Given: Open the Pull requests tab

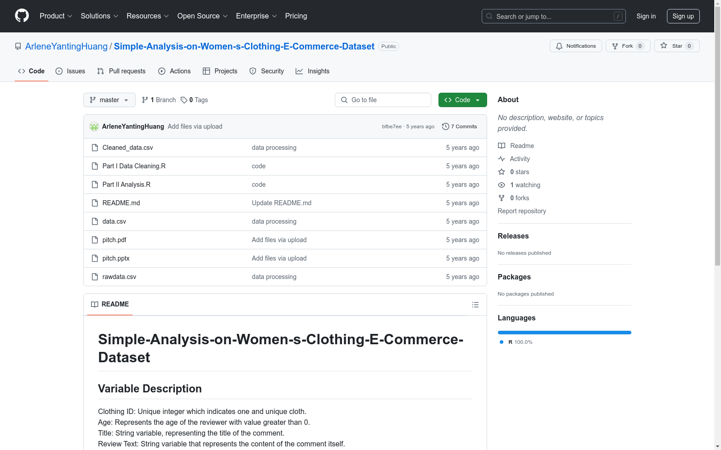Looking at the screenshot, I should (121, 71).
